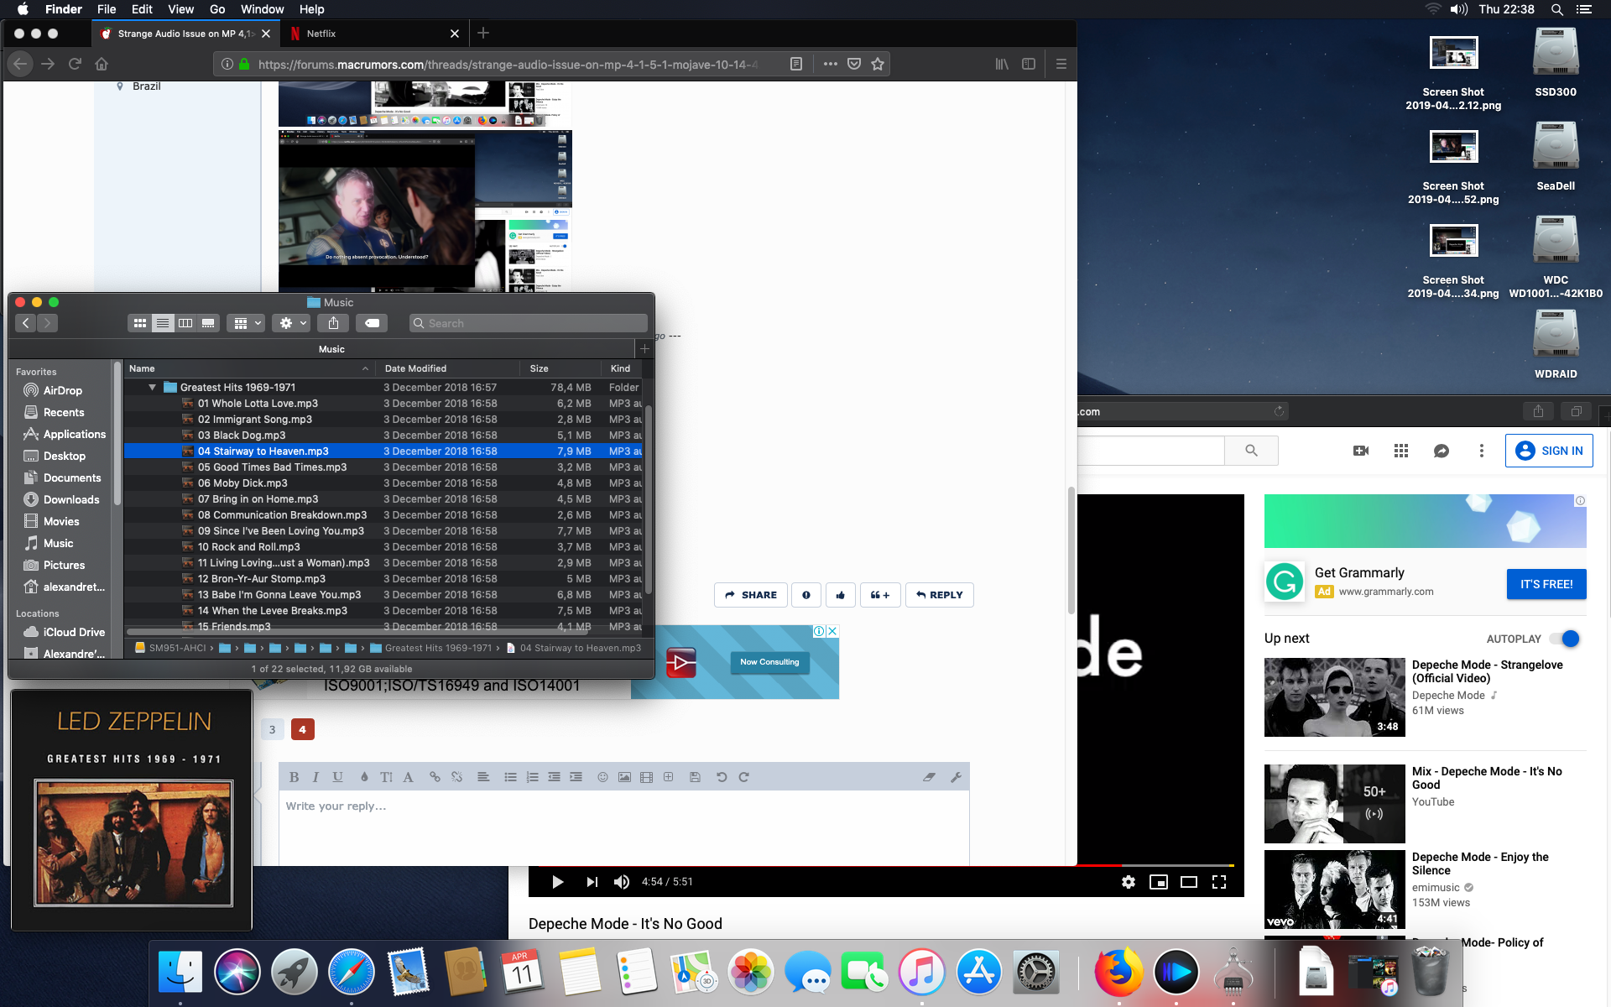
Task: Open the Firefox hamburger menu
Action: coord(1061,64)
